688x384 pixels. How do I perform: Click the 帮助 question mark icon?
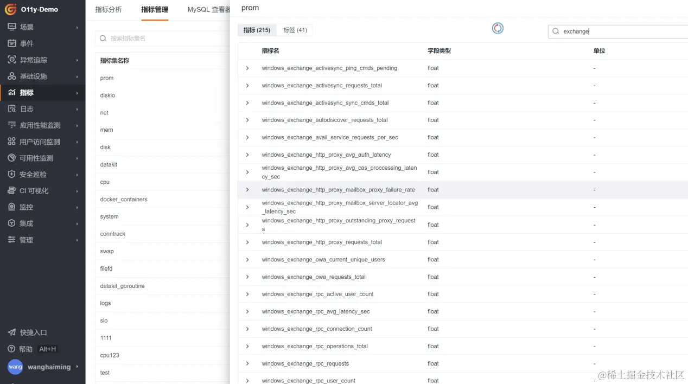(11, 349)
